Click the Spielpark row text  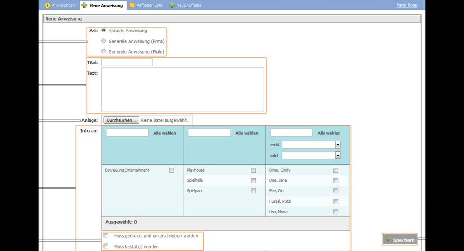point(195,191)
